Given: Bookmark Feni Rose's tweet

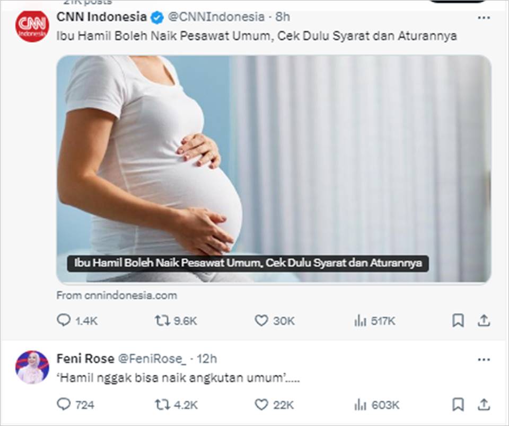Looking at the screenshot, I should pos(458,404).
